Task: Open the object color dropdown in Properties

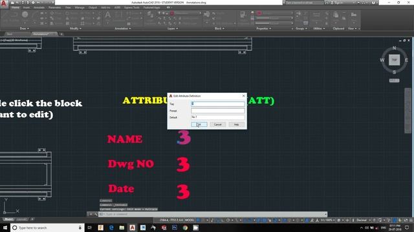Action: tap(275, 13)
